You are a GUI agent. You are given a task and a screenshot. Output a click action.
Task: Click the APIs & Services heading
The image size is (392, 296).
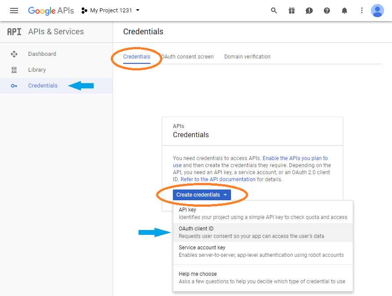56,32
